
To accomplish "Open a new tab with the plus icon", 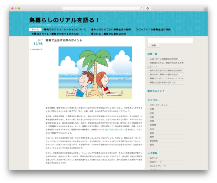I will click(206, 10).
